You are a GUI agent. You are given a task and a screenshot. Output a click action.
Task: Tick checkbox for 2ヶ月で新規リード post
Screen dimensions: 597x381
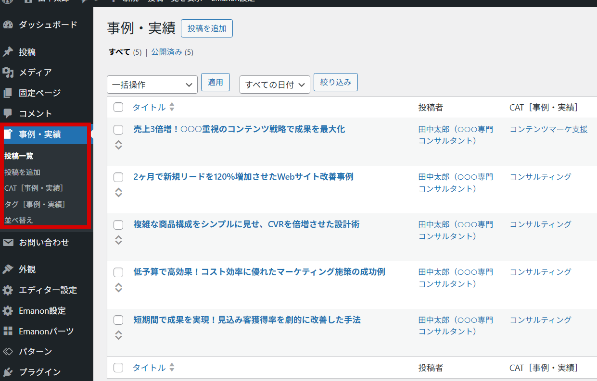118,177
